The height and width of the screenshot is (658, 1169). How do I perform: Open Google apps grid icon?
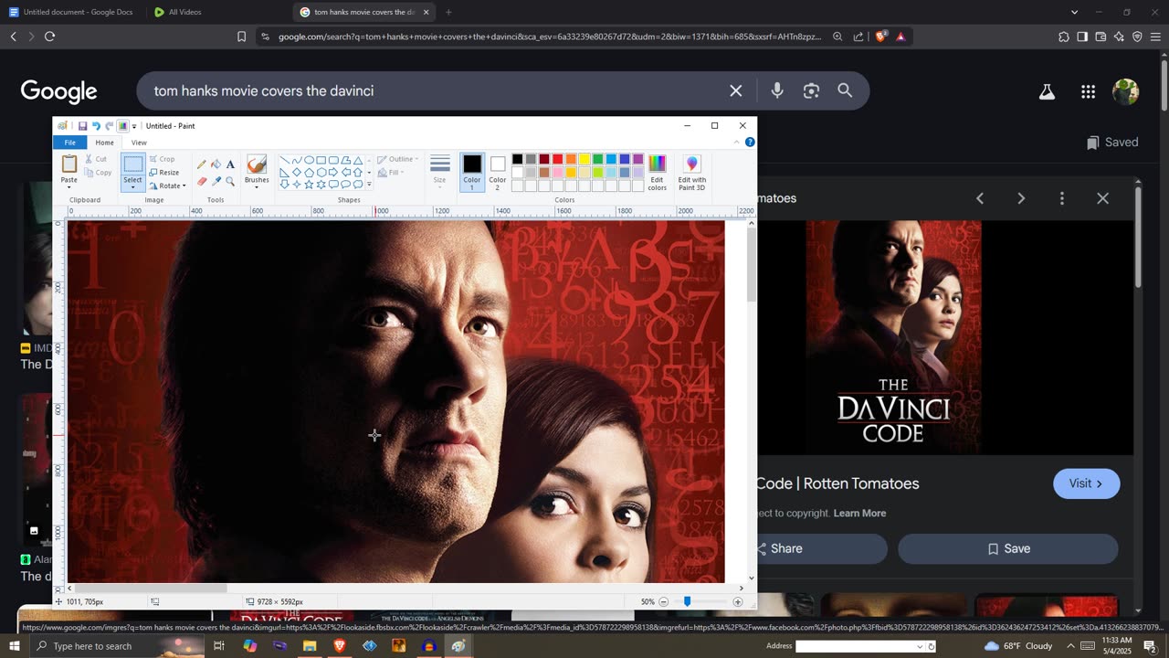(x=1088, y=91)
